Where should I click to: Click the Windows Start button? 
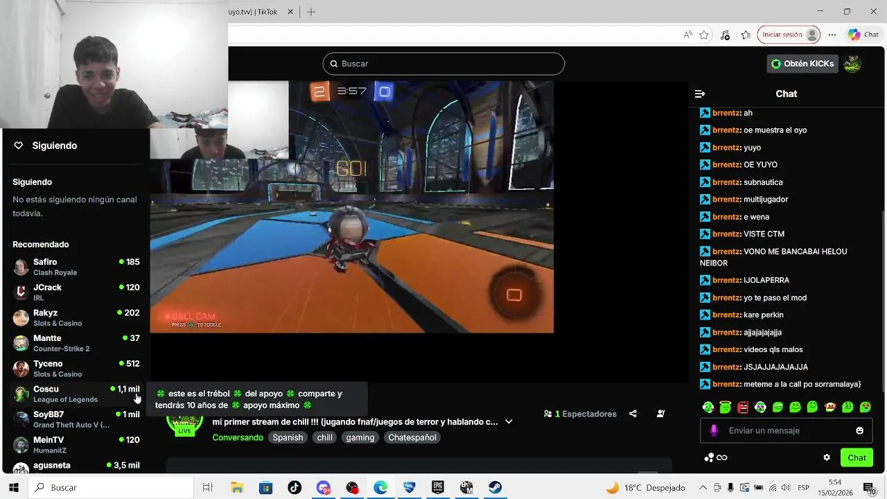pyautogui.click(x=14, y=487)
